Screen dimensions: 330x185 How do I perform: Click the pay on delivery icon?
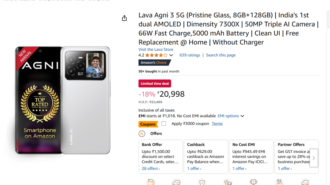pyautogui.click(x=228, y=182)
